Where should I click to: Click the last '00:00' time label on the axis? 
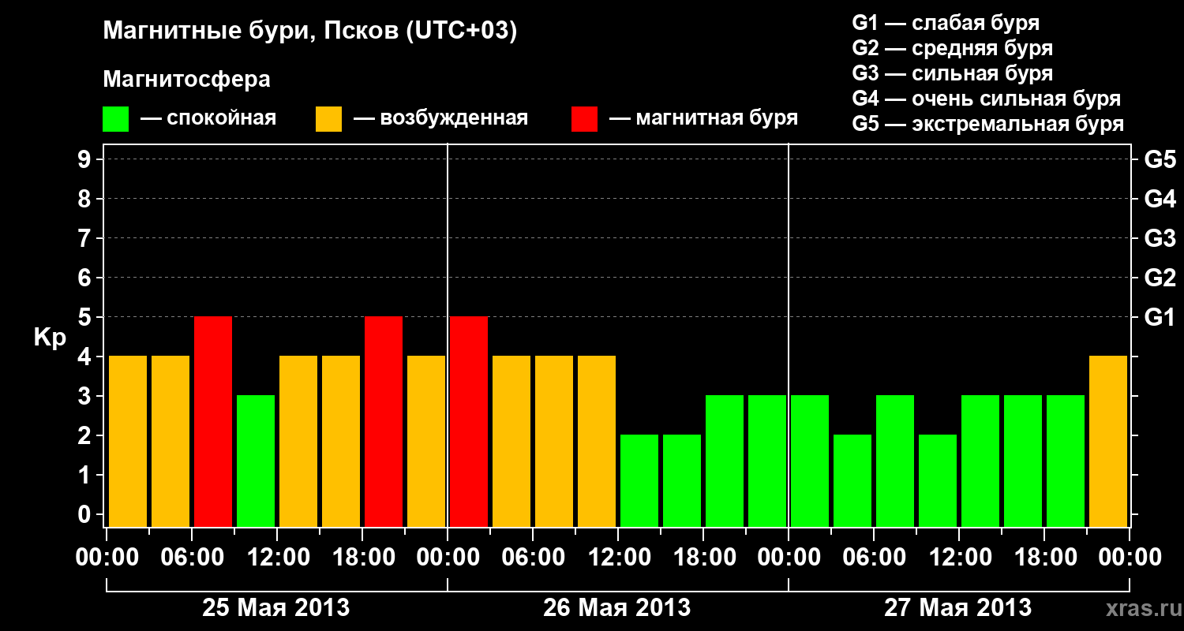pos(1130,557)
